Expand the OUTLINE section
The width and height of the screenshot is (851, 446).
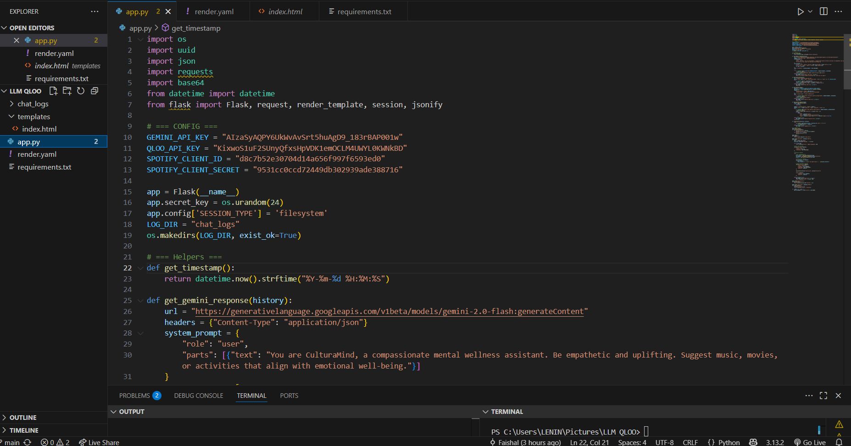[23, 418]
